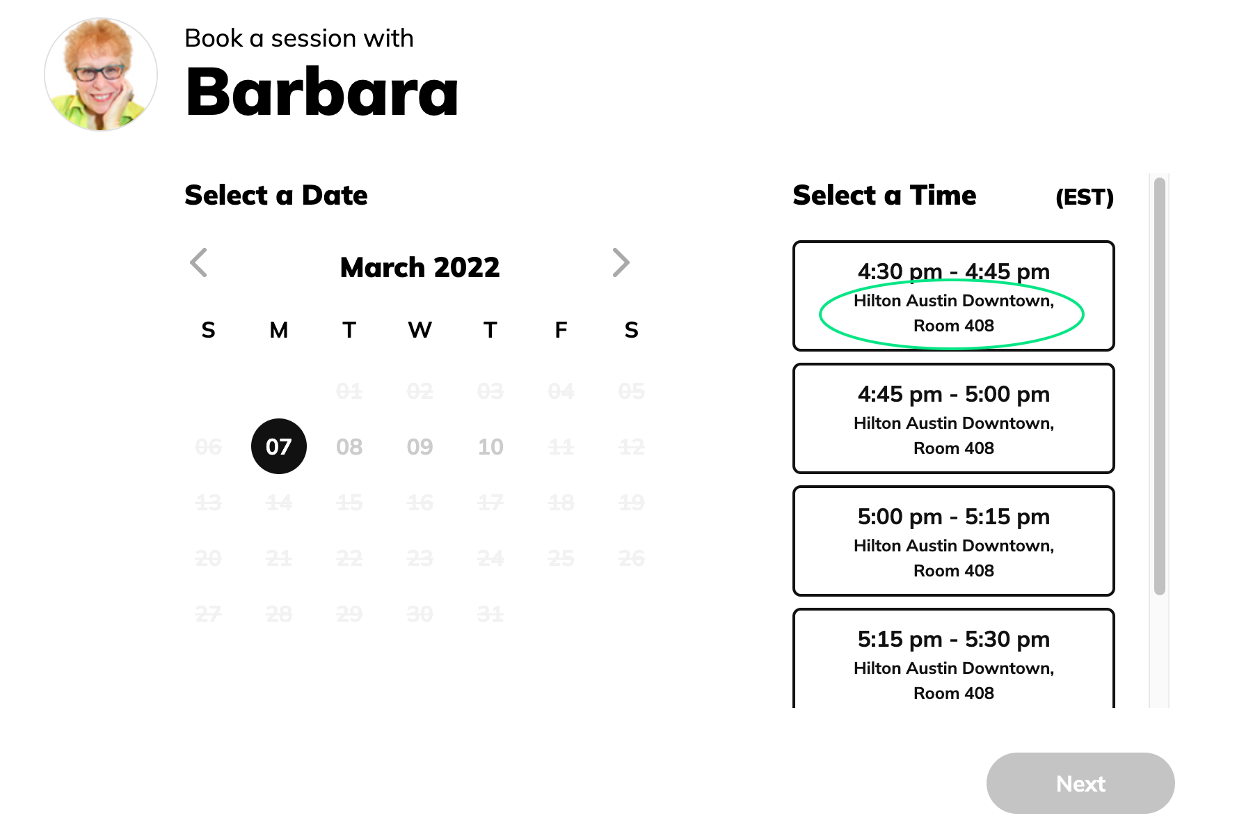Click the March 2022 month heading
The image size is (1237, 825).
[420, 267]
